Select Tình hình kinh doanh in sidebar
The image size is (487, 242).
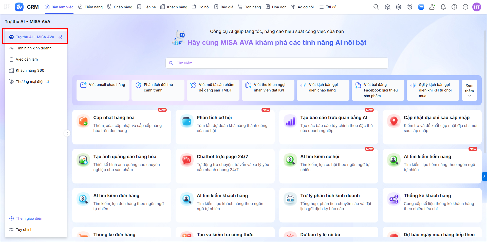pos(33,48)
